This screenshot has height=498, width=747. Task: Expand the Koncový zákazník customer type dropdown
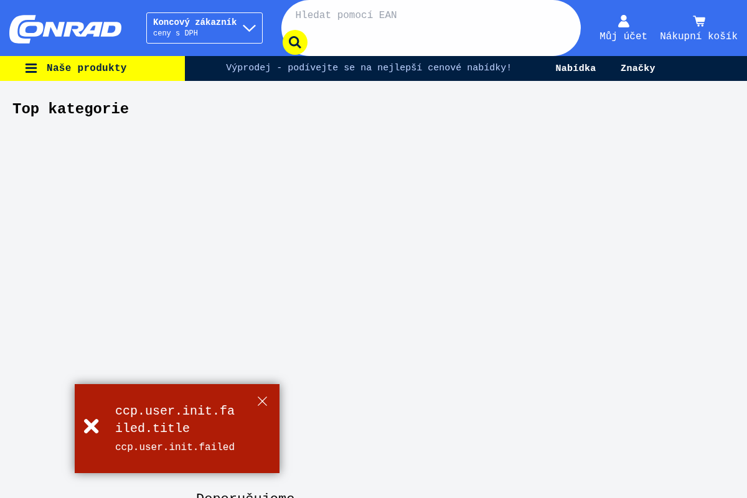(204, 28)
